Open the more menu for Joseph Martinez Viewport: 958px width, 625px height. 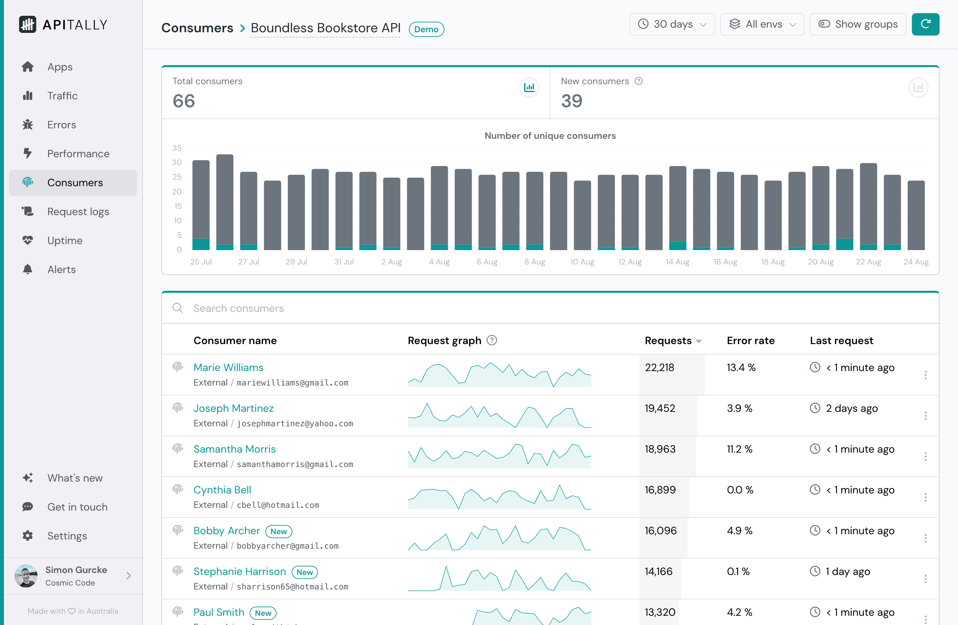pos(925,416)
